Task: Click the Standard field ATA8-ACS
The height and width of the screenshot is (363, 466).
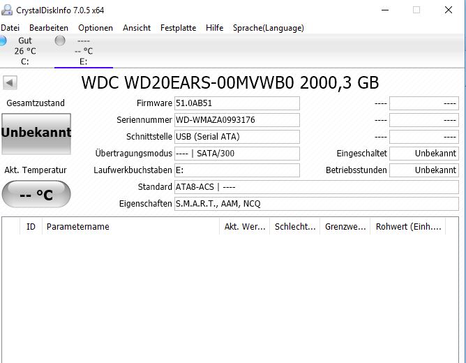Action: pyautogui.click(x=317, y=187)
